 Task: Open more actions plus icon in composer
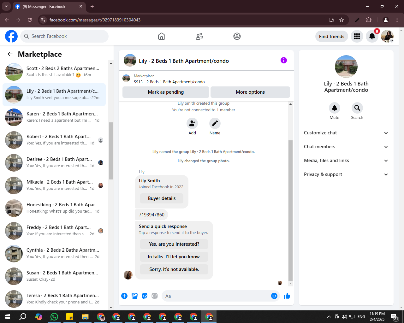(x=124, y=296)
